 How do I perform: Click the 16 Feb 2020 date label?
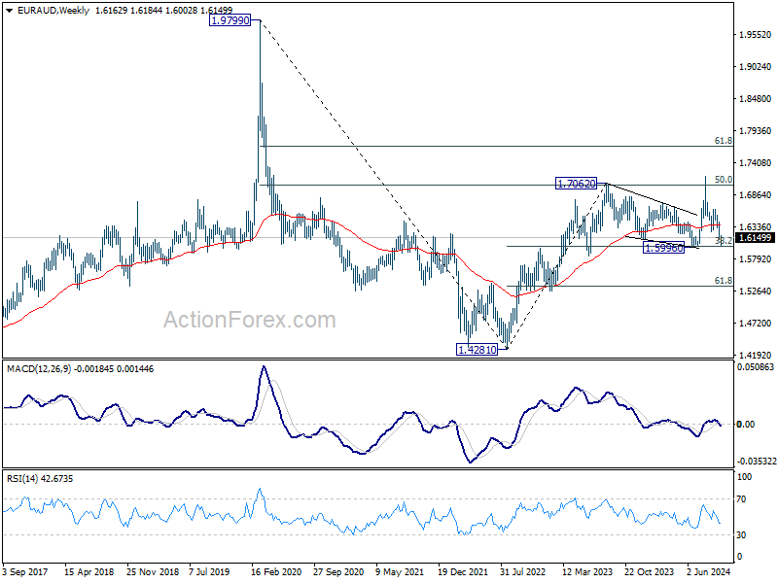(x=276, y=572)
